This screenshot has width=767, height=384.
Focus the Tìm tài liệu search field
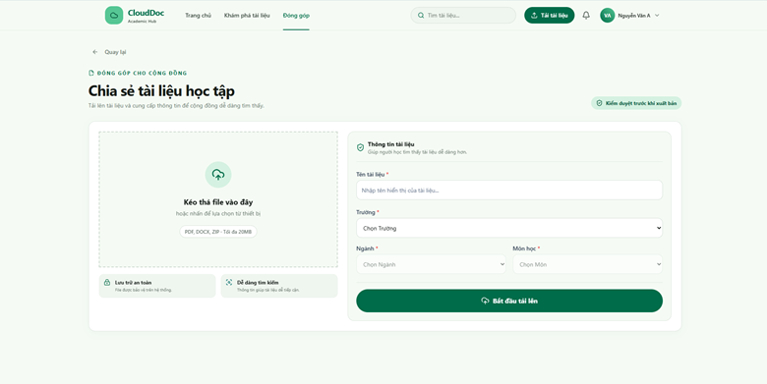point(463,15)
